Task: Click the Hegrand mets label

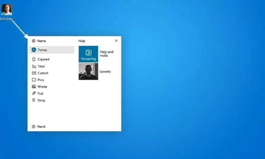Action: point(106,54)
